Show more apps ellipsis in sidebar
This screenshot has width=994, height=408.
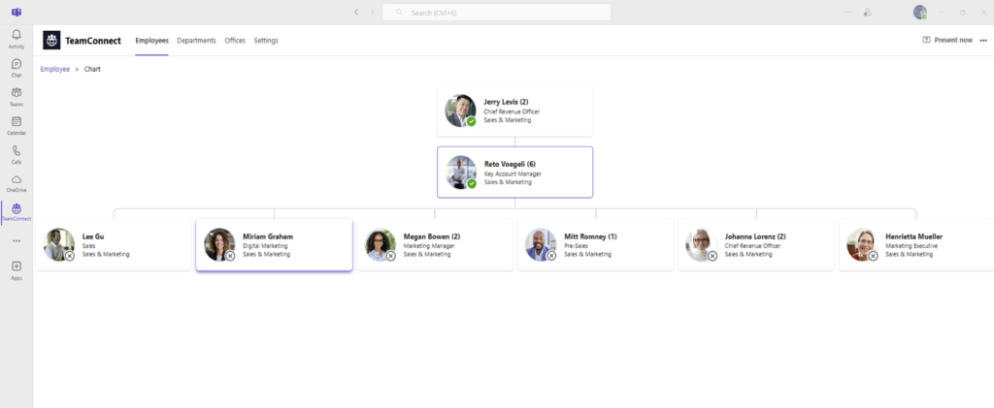click(17, 241)
